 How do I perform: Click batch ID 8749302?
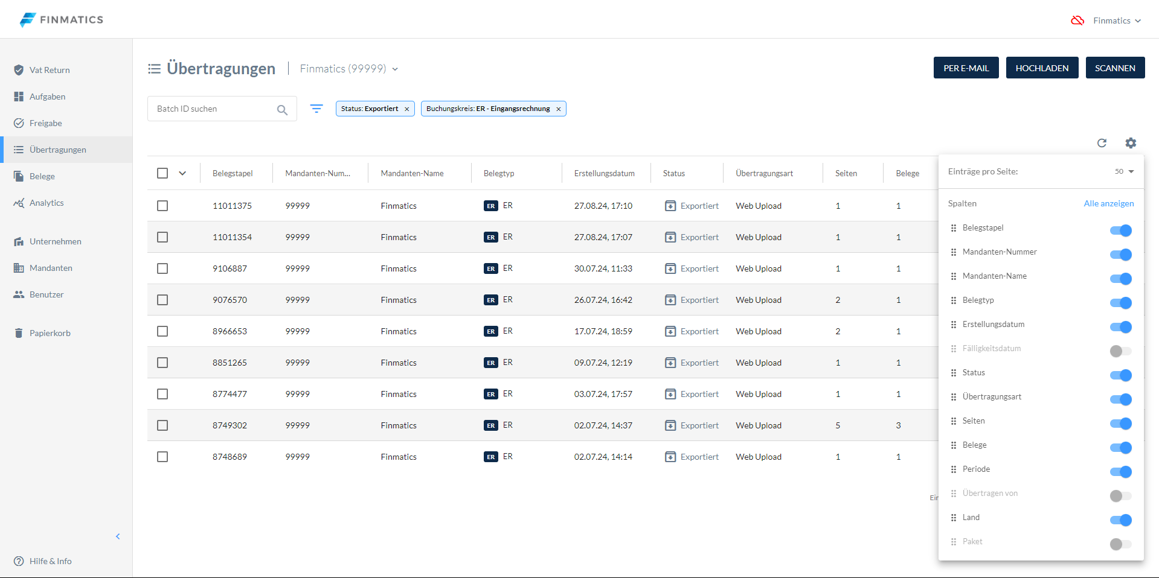230,425
